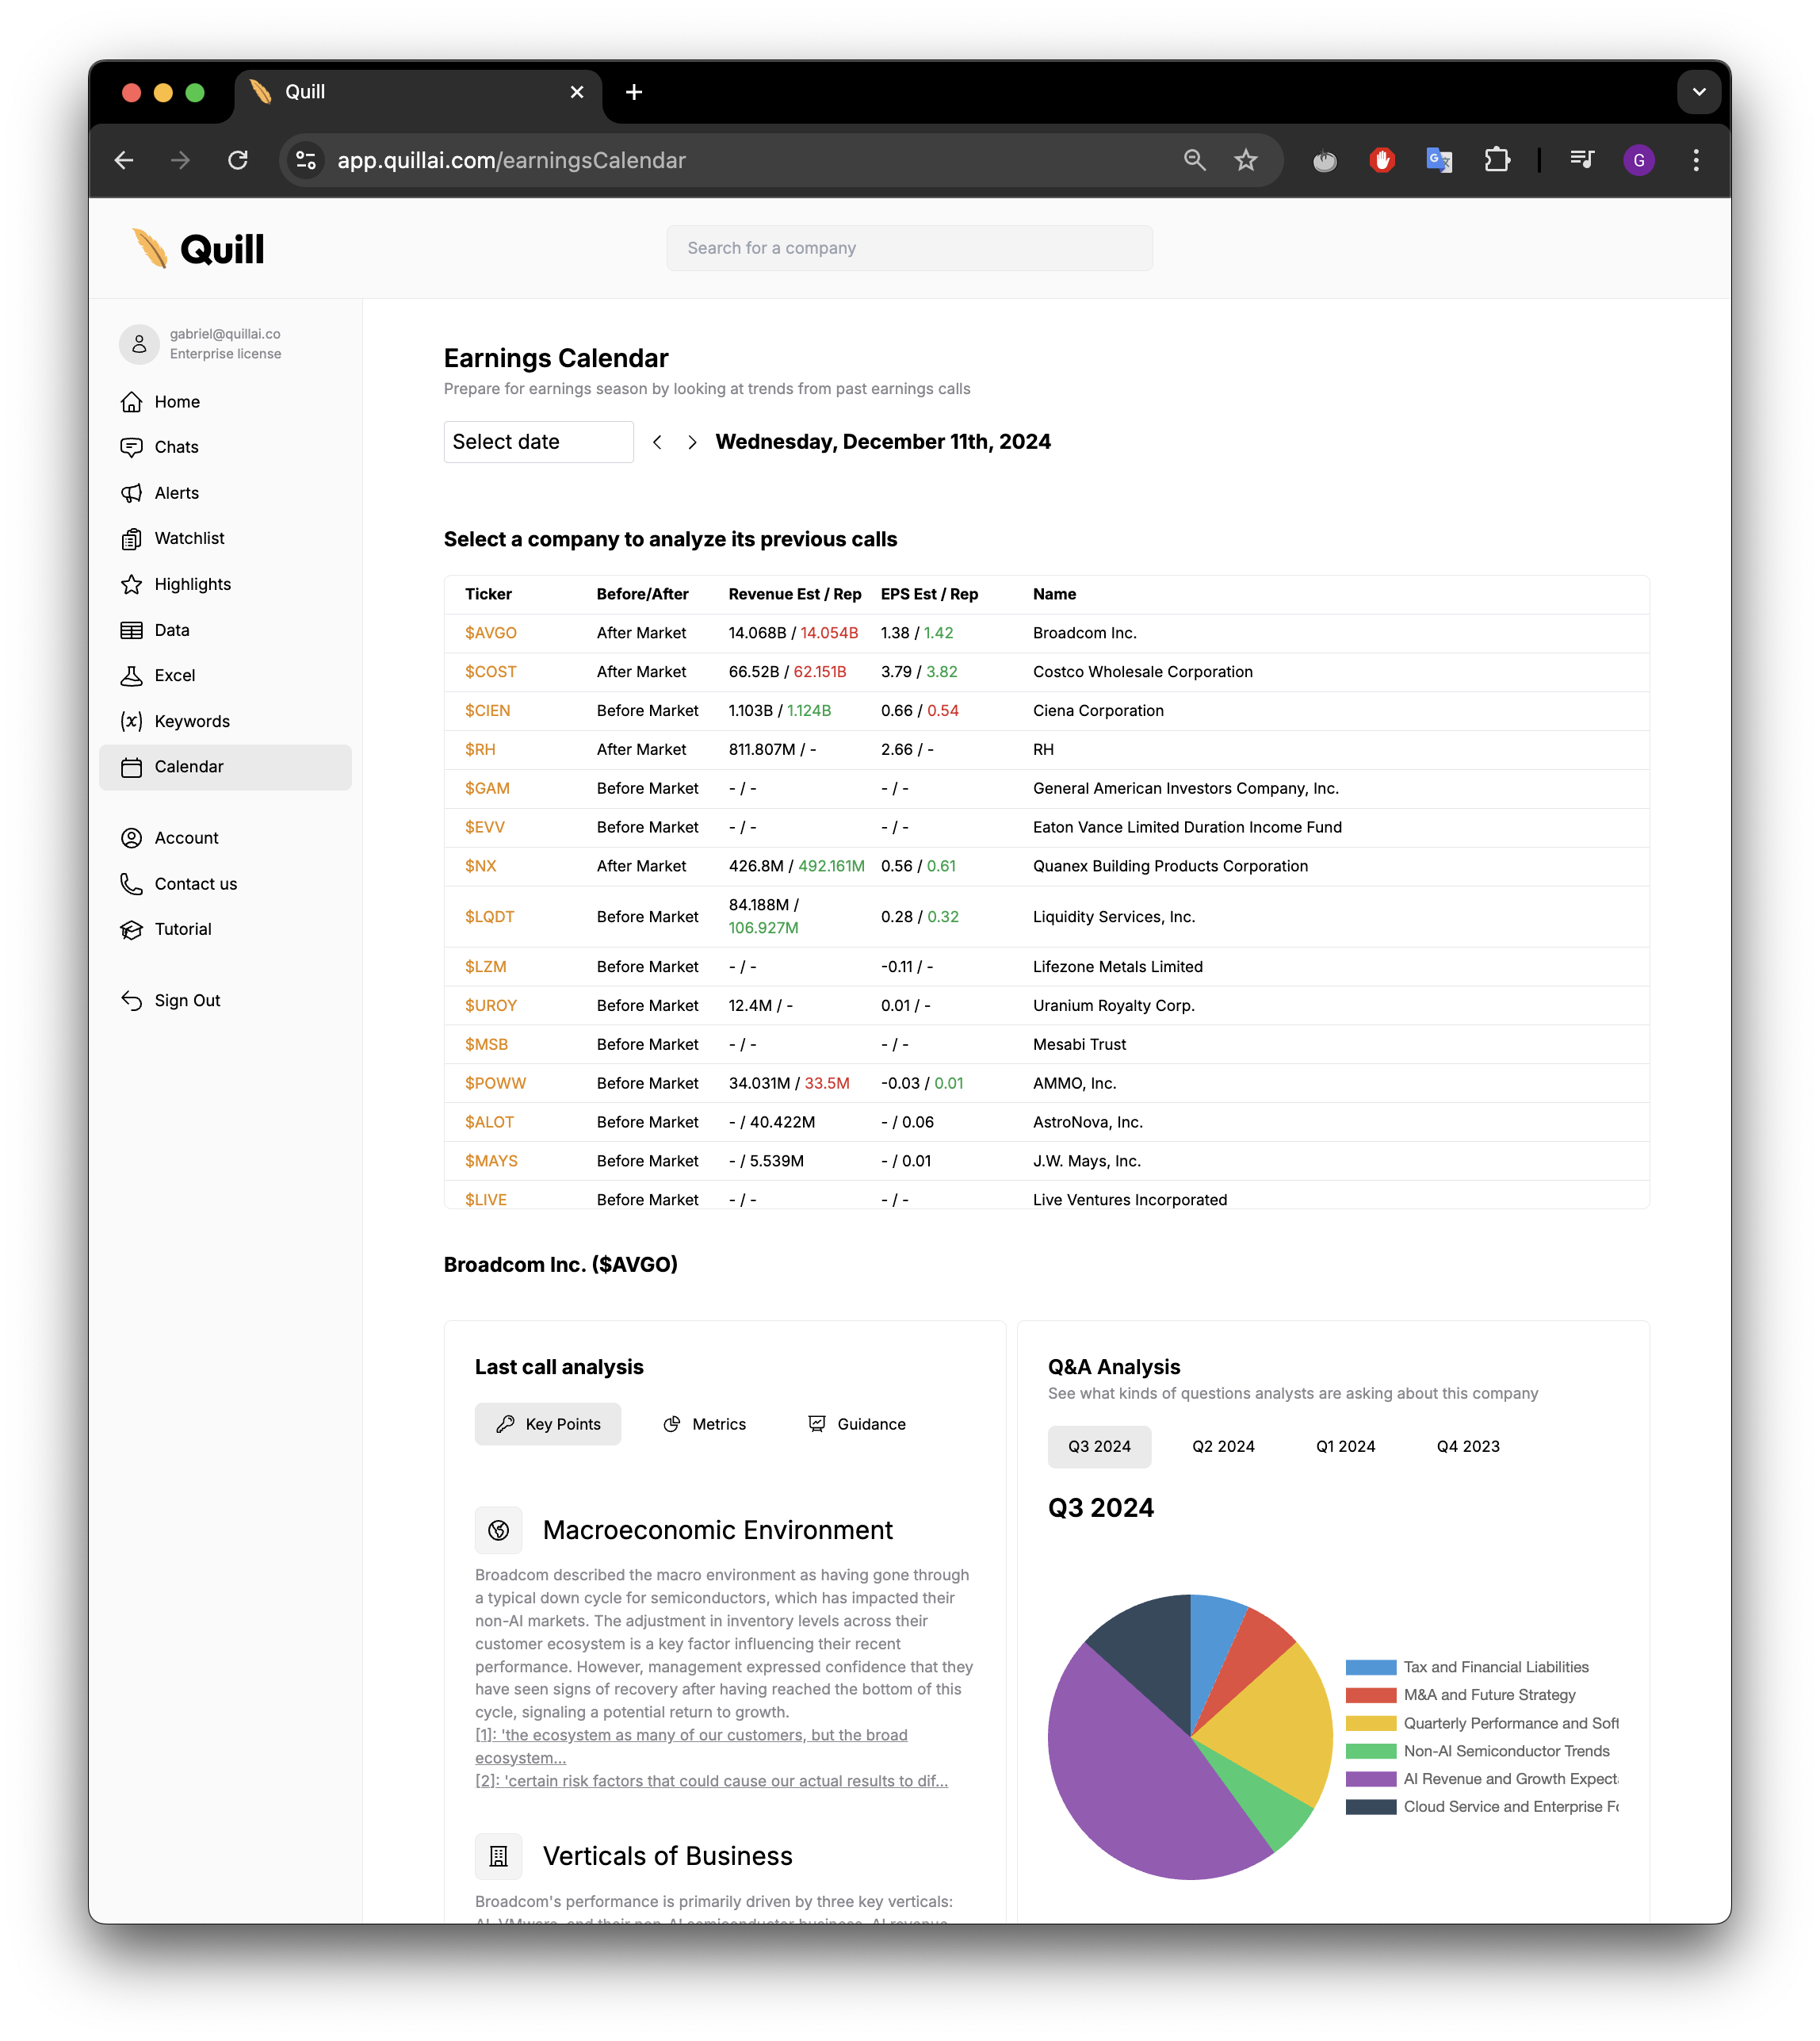Click the Quill feather logo
Viewport: 1820px width, 2041px height.
[150, 248]
